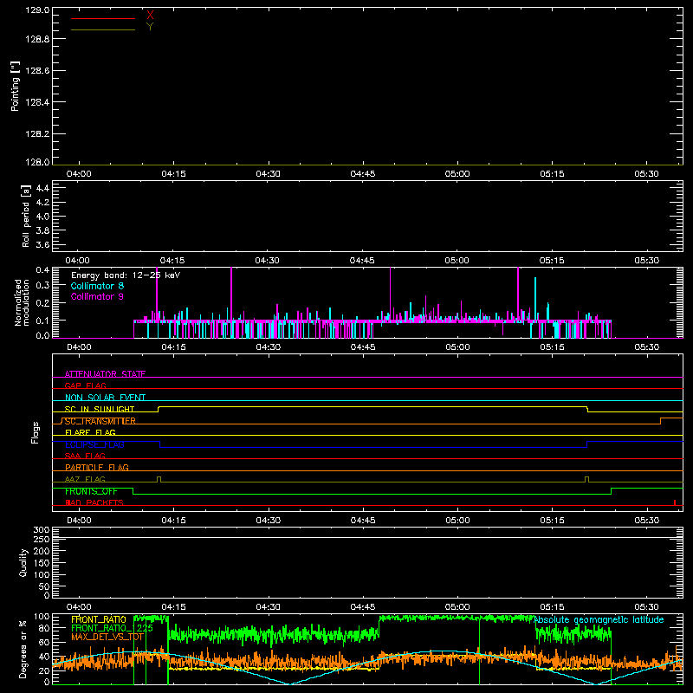Click the GAP_FLAG label
The image size is (693, 693).
coord(85,385)
